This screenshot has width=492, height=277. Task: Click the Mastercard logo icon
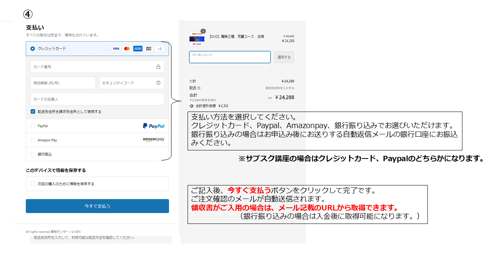click(x=127, y=49)
